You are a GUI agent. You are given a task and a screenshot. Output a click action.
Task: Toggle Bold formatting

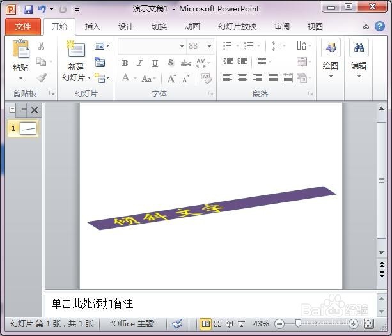[x=125, y=63]
